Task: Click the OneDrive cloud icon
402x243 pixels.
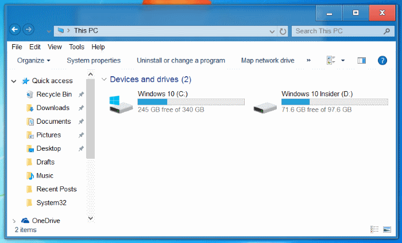Action: point(25,221)
